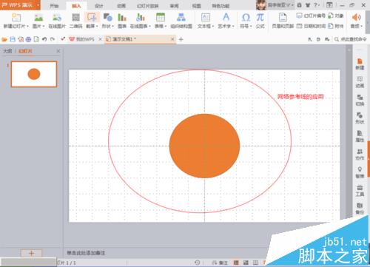Insert 附件 attachment
This screenshot has width=370, height=267.
336,26
